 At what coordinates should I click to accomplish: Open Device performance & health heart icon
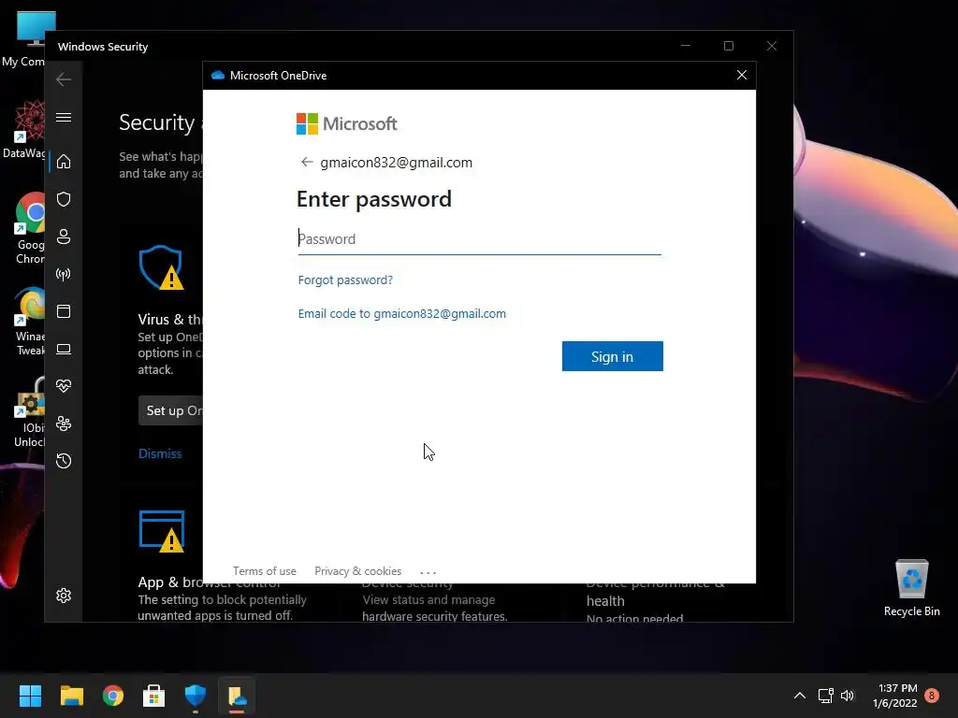pos(64,386)
